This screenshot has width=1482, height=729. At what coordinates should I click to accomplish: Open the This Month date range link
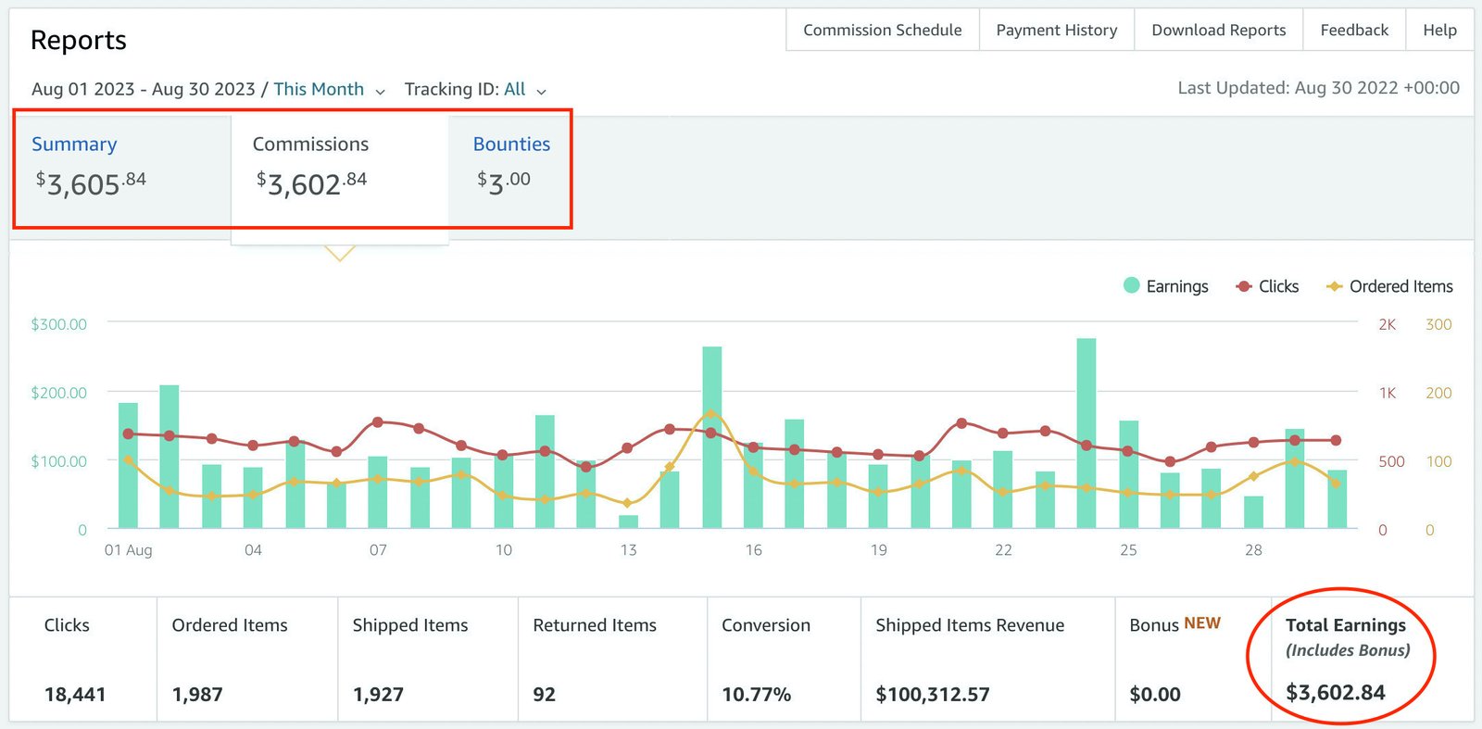[x=319, y=89]
